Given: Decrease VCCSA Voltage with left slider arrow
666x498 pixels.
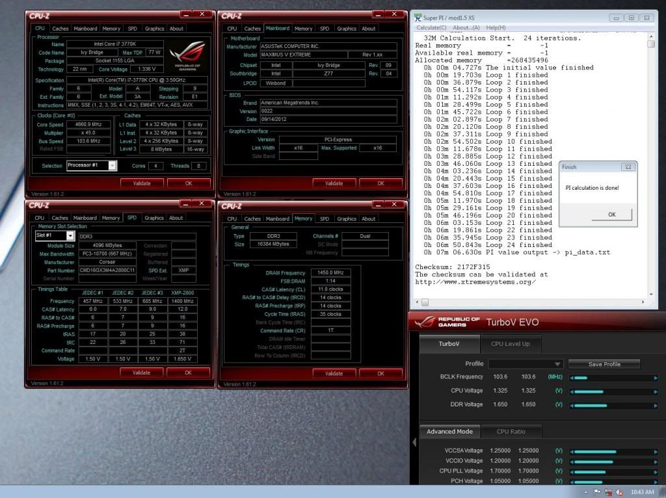Looking at the screenshot, I should (x=572, y=452).
